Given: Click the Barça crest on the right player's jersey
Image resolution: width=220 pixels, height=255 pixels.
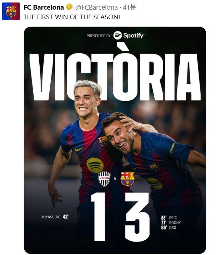Looking at the screenshot, I should click(x=154, y=167).
